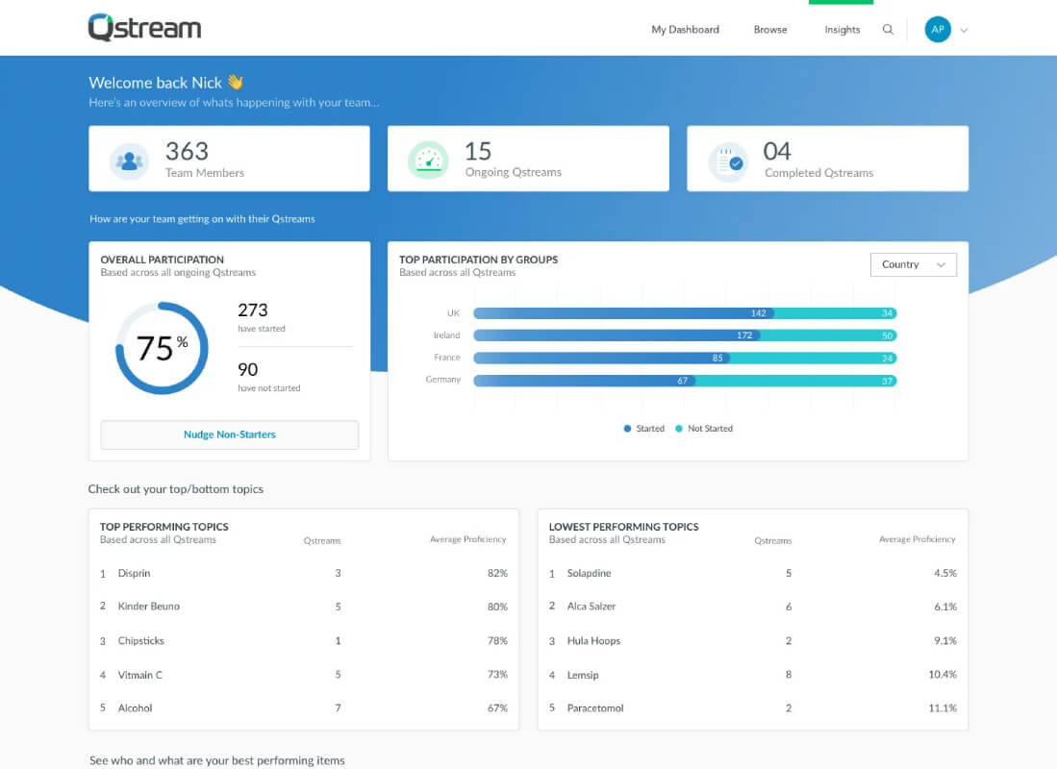
Task: Toggle the Not Started legend dot
Action: tap(679, 429)
